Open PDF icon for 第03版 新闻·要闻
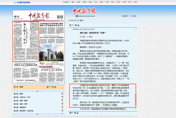 (62, 100)
